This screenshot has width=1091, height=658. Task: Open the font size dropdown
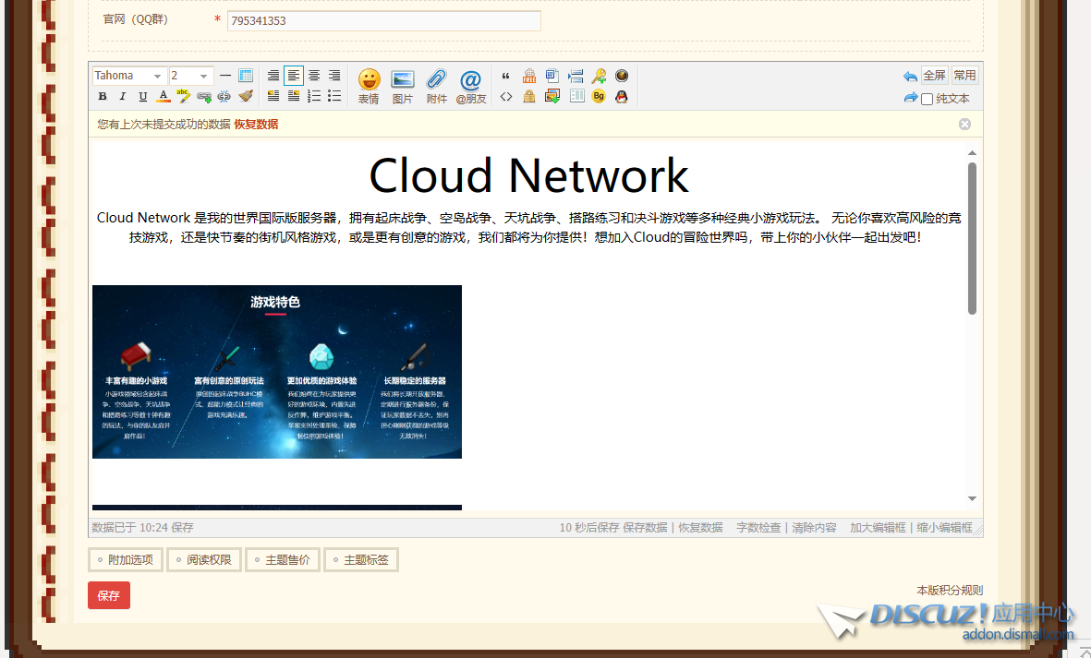(189, 76)
